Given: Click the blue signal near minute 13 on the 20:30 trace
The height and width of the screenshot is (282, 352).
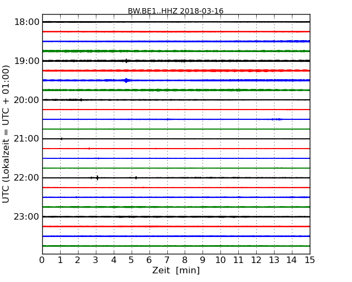Looking at the screenshot, I should (x=277, y=119).
